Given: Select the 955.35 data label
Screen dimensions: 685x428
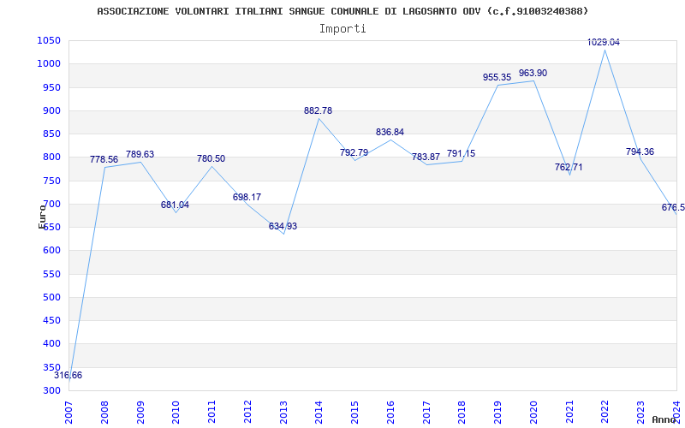Looking at the screenshot, I should (x=497, y=77).
